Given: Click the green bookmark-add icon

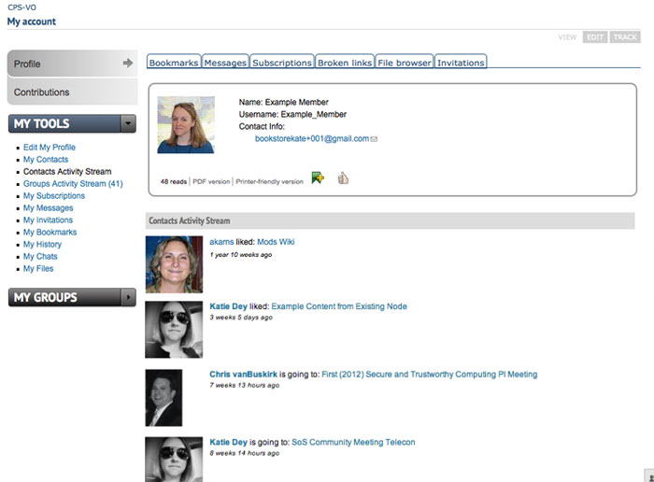Looking at the screenshot, I should 318,177.
